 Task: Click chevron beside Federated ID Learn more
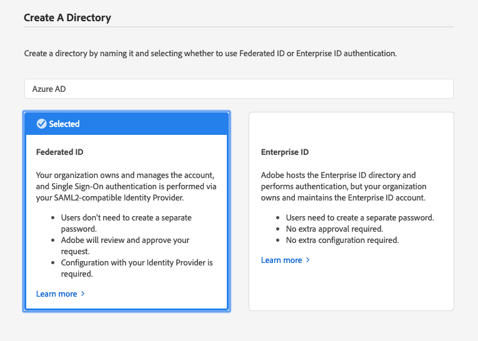[83, 294]
